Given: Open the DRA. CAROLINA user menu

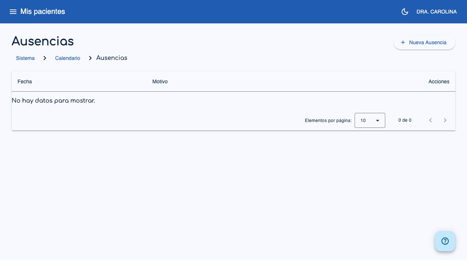Looking at the screenshot, I should [x=436, y=12].
